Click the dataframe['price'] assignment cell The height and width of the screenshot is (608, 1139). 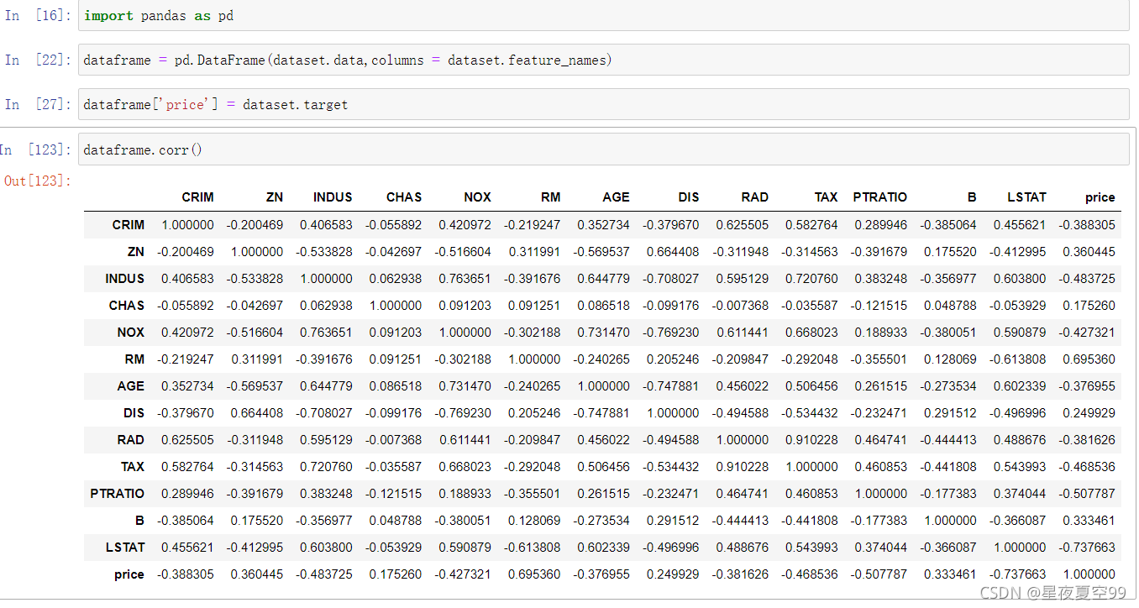click(603, 105)
